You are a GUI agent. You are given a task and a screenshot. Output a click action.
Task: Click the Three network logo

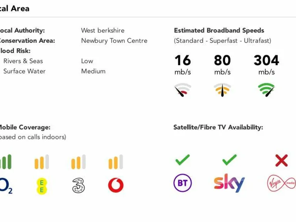tap(78, 185)
